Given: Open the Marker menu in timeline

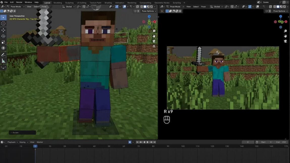Looking at the screenshot, I should [x=40, y=142].
